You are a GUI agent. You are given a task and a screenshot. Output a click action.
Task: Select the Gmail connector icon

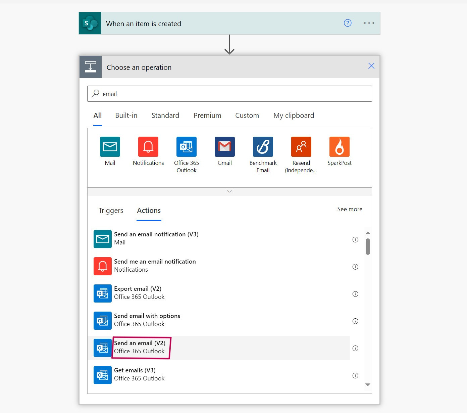point(225,147)
